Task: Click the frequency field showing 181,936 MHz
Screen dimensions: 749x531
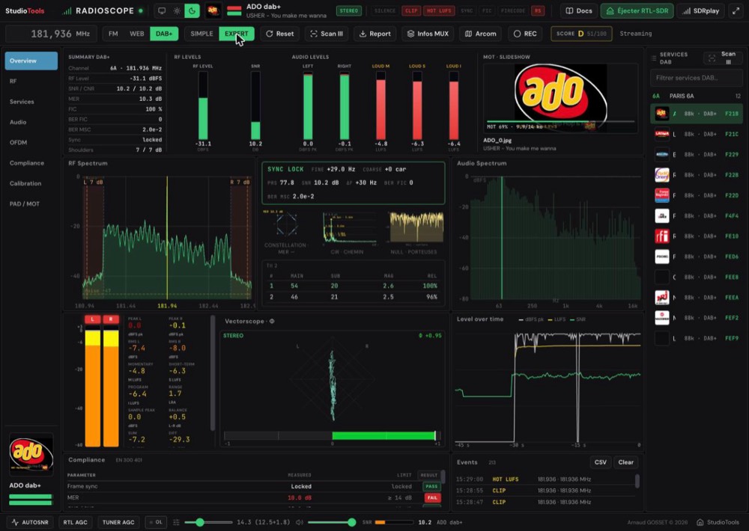Action: pyautogui.click(x=51, y=34)
